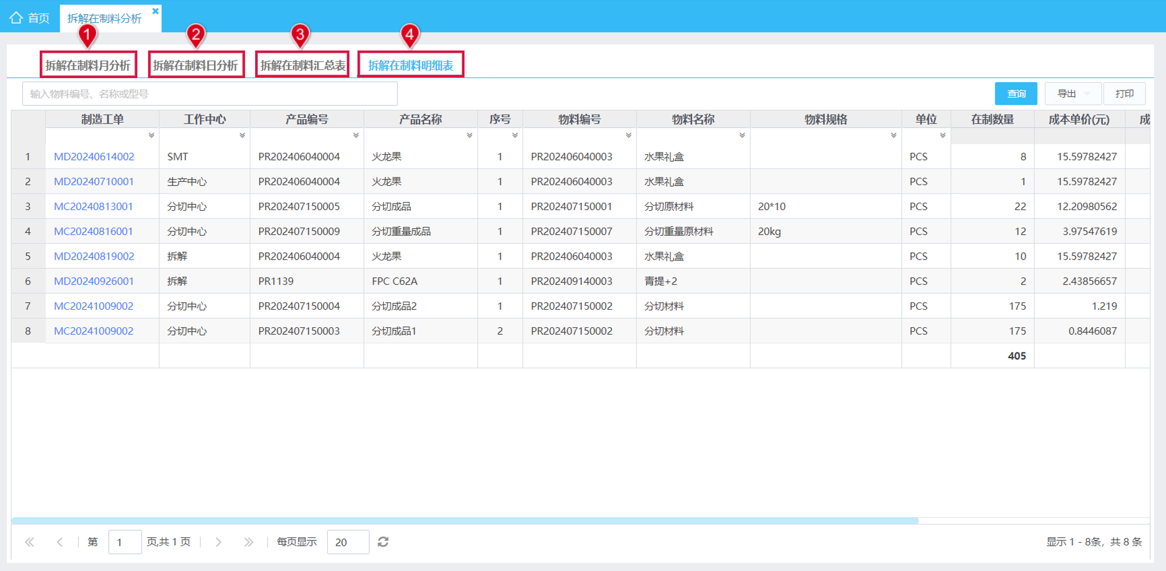Select row with product FPC C62A
Screen dimensions: 1166x571
click(x=580, y=281)
